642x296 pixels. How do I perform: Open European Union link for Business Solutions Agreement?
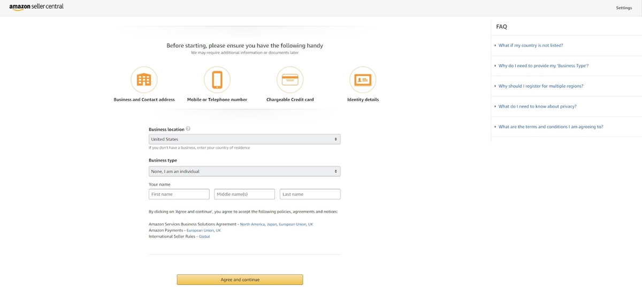coord(292,224)
